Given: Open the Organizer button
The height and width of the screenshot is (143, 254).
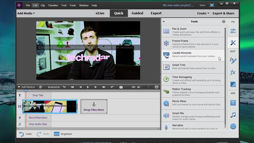Looking at the screenshot, I should pos(63,134).
